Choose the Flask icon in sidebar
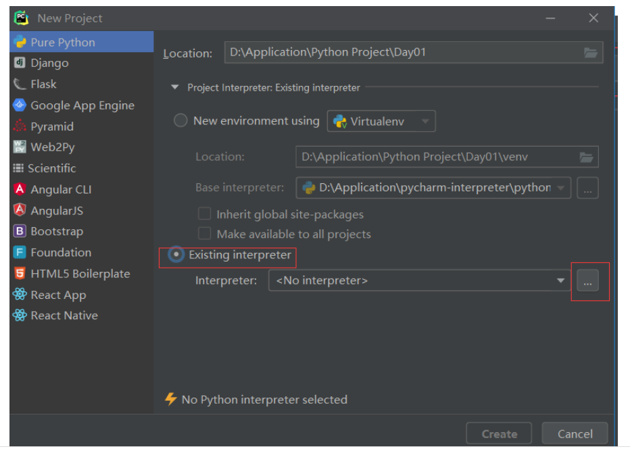The width and height of the screenshot is (630, 449). [20, 84]
